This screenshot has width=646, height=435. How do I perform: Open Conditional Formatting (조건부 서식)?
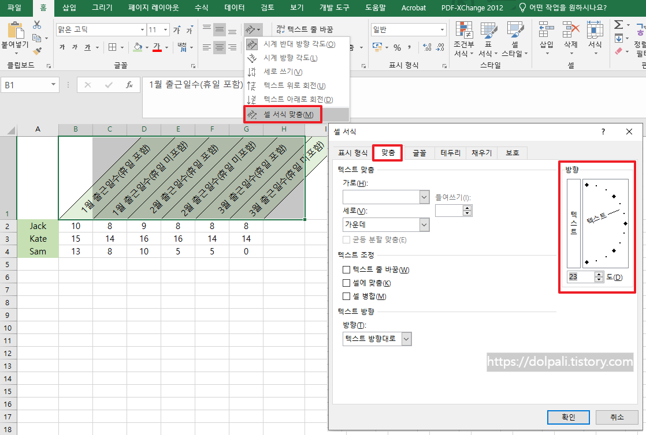[x=464, y=39]
